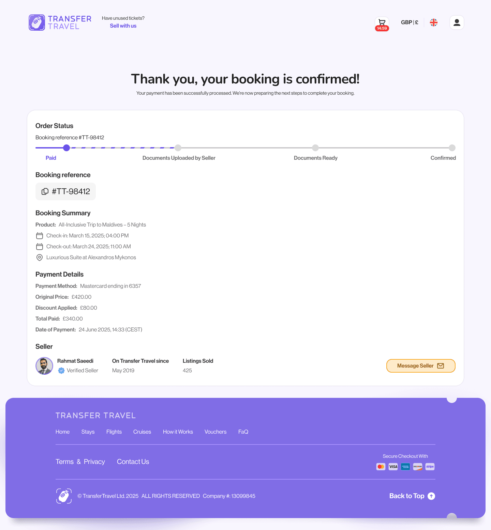491x530 pixels.
Task: Open the user account profile icon
Action: [x=457, y=22]
